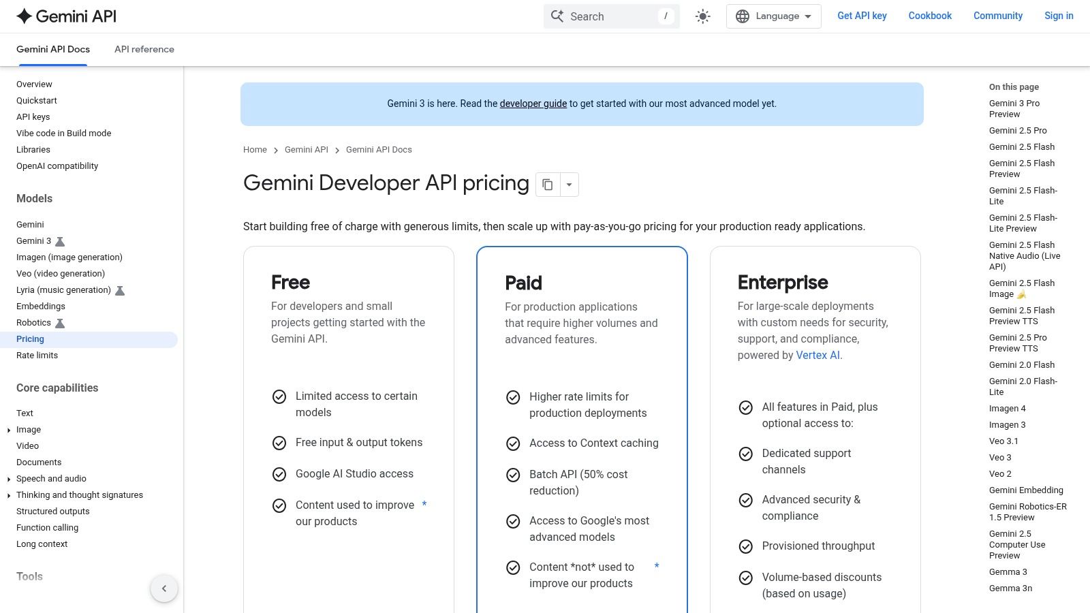Click checkmark icon beside Dedicated support channels
1090x613 pixels.
[x=746, y=454]
